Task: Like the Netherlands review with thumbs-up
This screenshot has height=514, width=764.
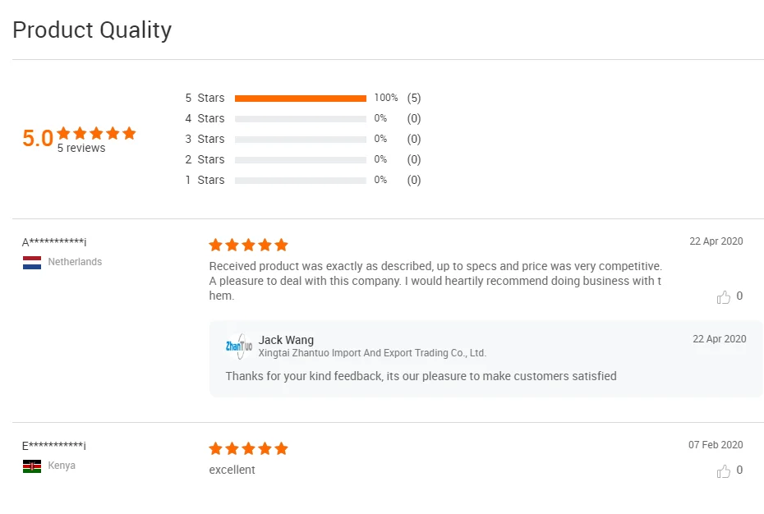Action: pyautogui.click(x=724, y=297)
